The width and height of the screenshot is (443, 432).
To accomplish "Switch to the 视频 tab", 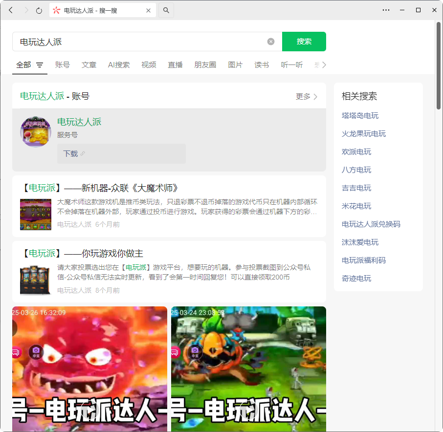I will click(x=149, y=65).
